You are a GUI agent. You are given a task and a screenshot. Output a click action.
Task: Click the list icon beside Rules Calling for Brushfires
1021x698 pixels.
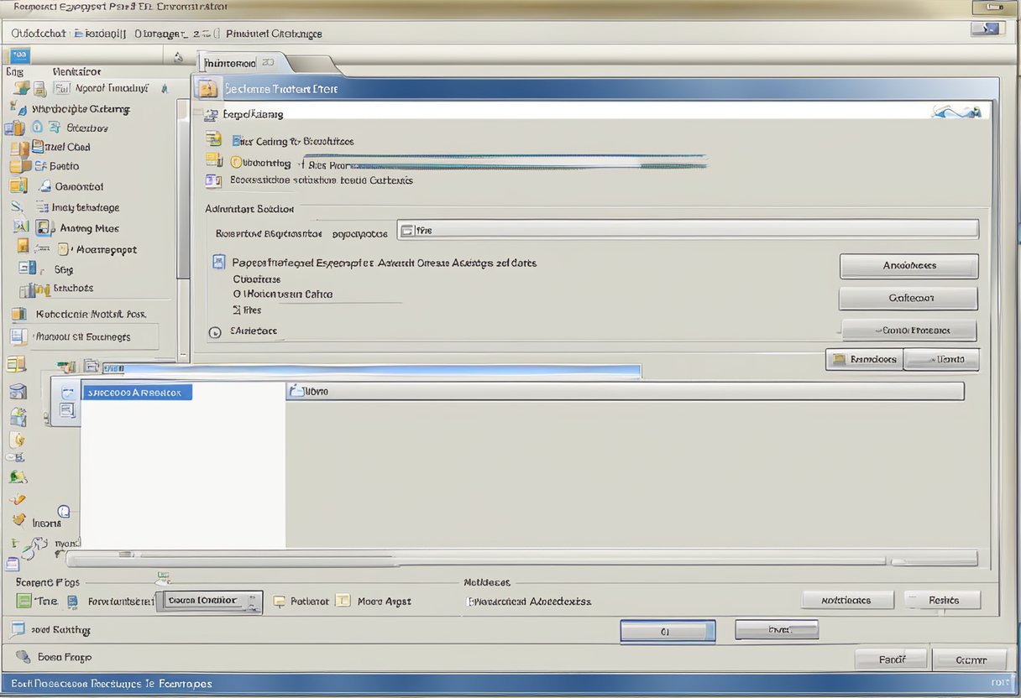(212, 141)
